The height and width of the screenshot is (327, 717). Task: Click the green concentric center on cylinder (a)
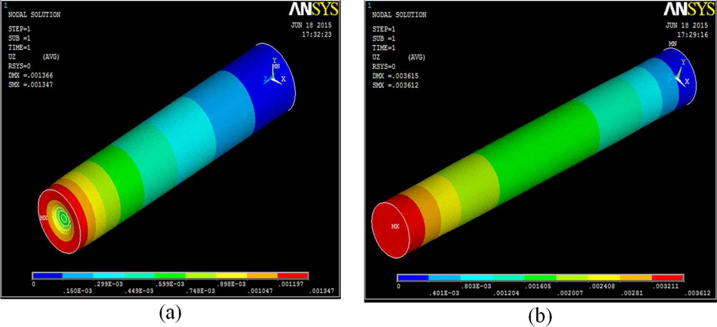[63, 218]
